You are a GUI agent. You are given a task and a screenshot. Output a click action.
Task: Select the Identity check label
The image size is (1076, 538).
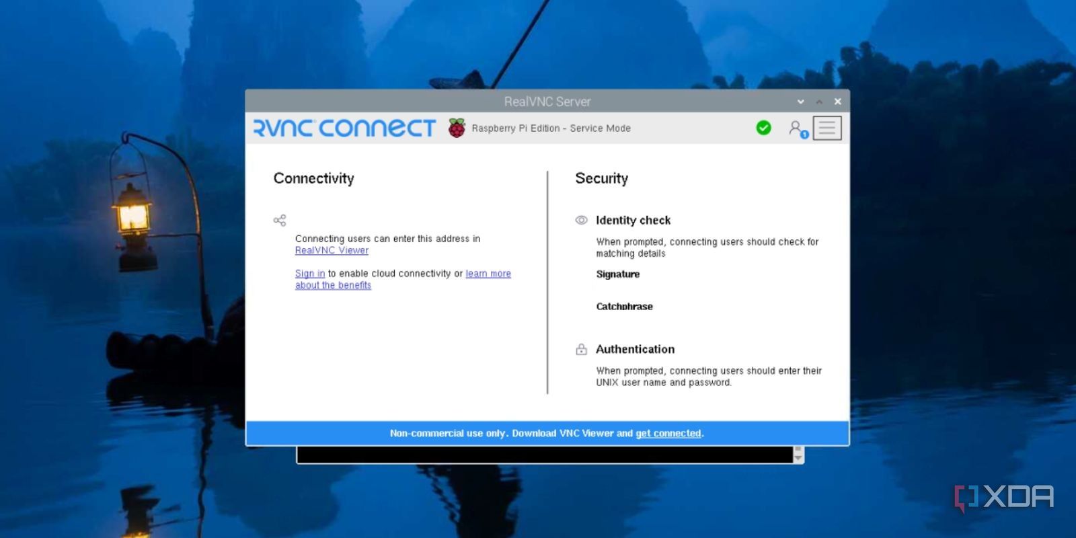tap(633, 220)
